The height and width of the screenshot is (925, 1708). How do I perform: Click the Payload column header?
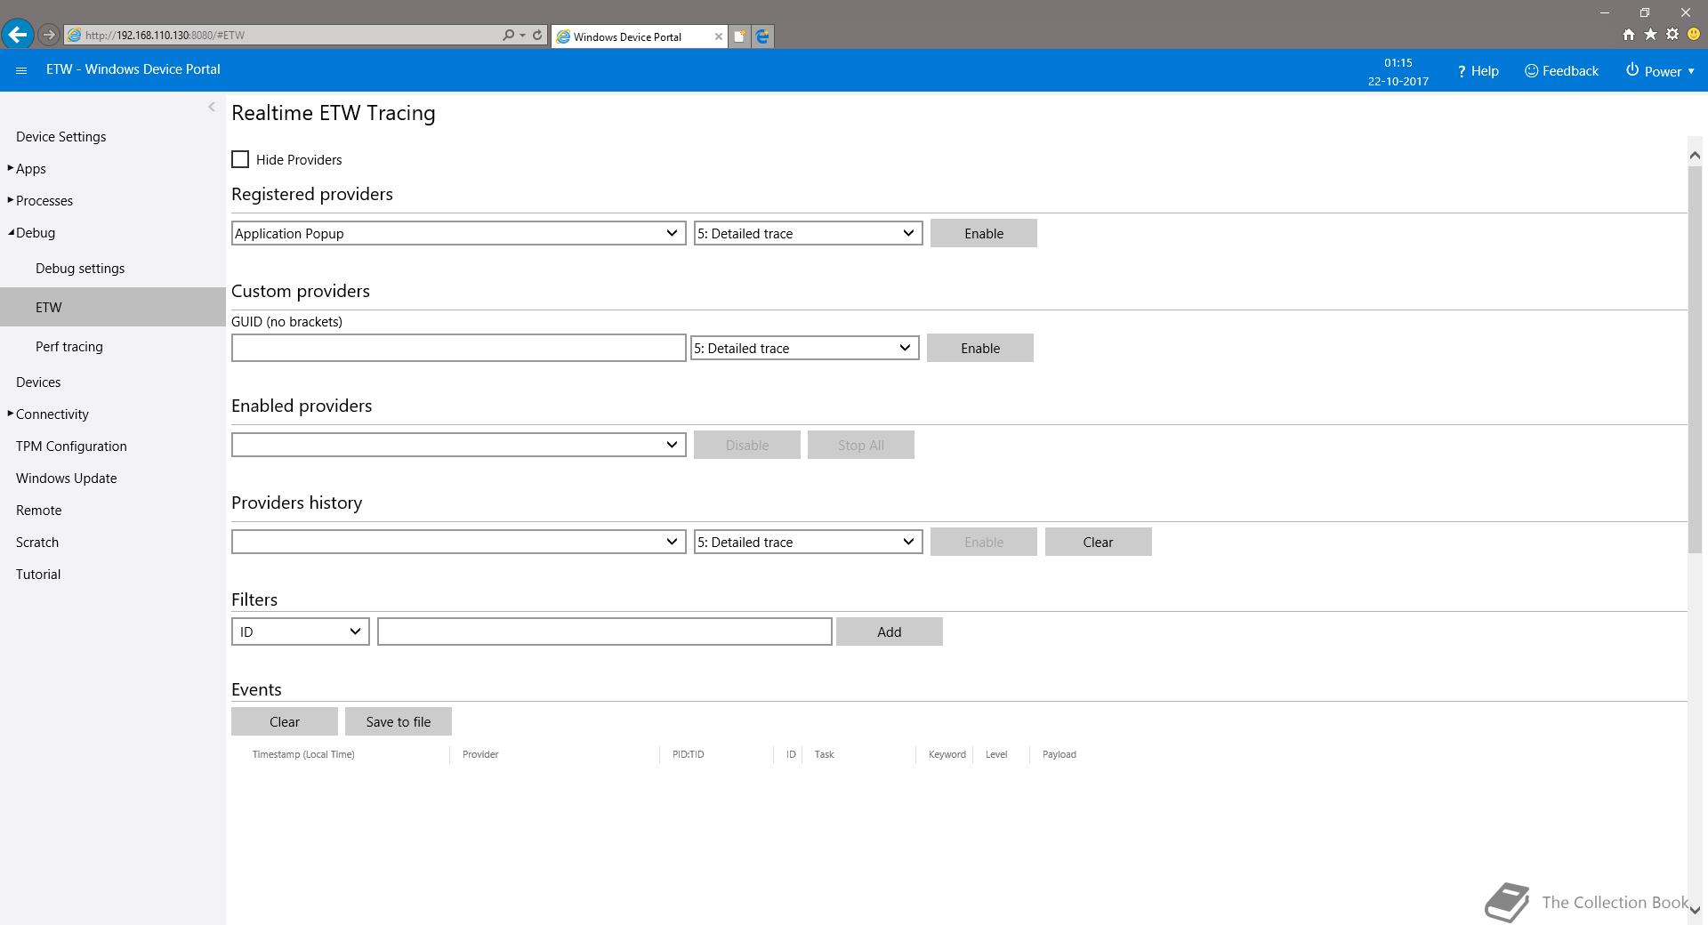click(x=1059, y=754)
